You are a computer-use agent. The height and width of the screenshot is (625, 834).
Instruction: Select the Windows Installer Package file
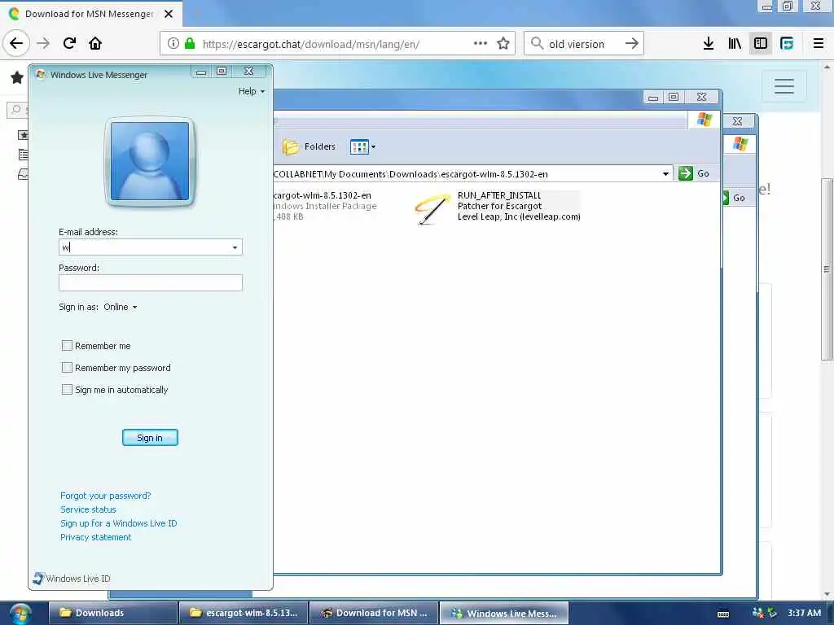coord(323,206)
